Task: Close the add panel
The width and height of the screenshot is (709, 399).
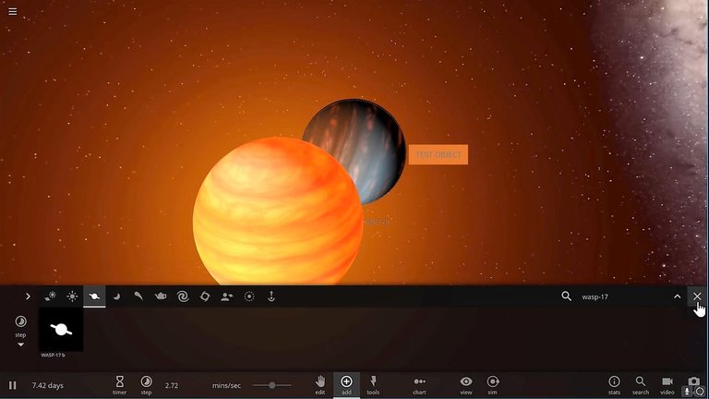Action: [x=697, y=296]
